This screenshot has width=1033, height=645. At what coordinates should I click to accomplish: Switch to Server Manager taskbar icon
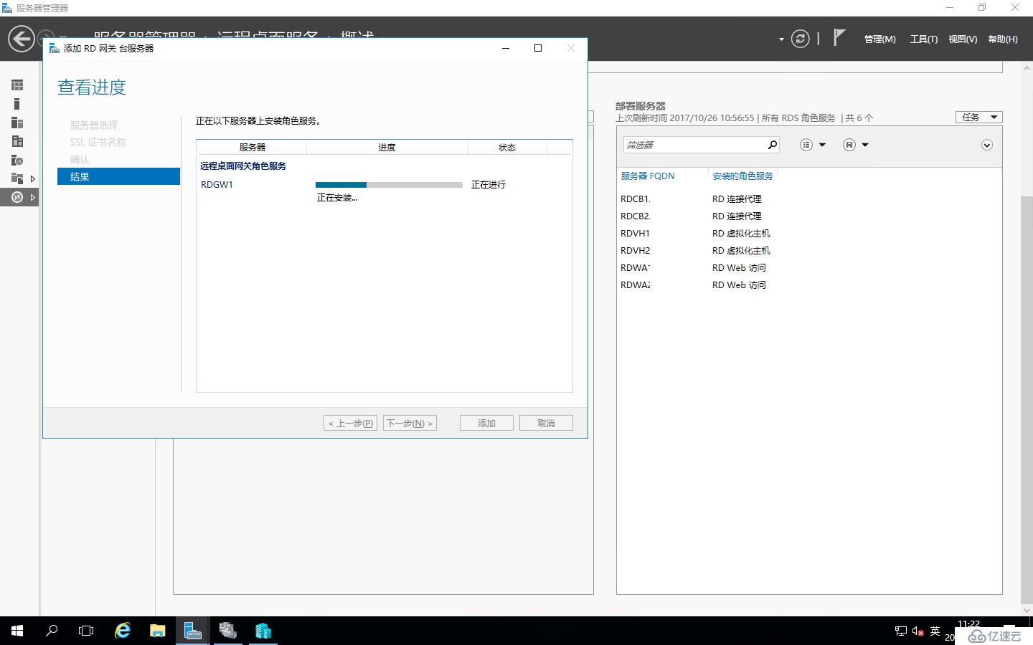click(x=192, y=631)
